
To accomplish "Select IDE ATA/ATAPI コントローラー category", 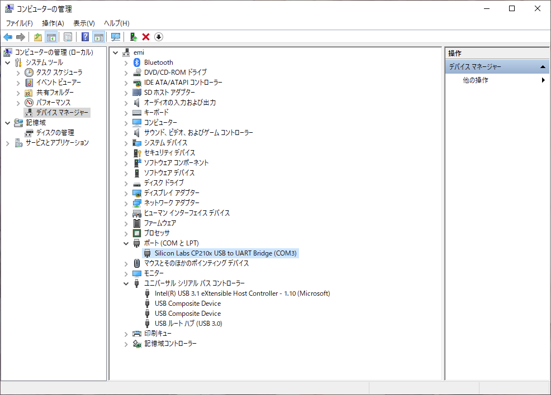I will click(183, 83).
